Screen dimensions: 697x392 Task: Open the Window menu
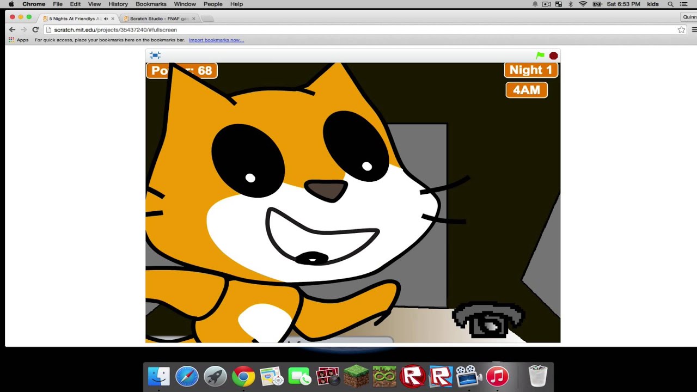185,4
